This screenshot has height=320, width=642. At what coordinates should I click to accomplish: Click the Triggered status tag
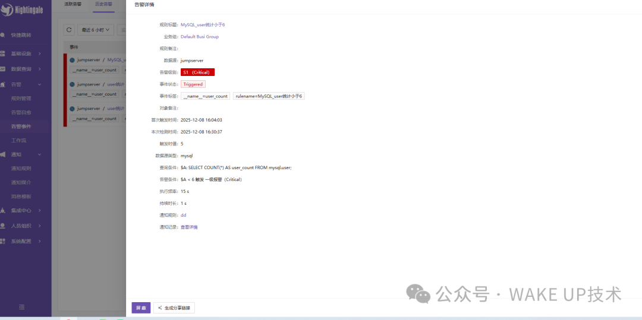[x=193, y=84]
